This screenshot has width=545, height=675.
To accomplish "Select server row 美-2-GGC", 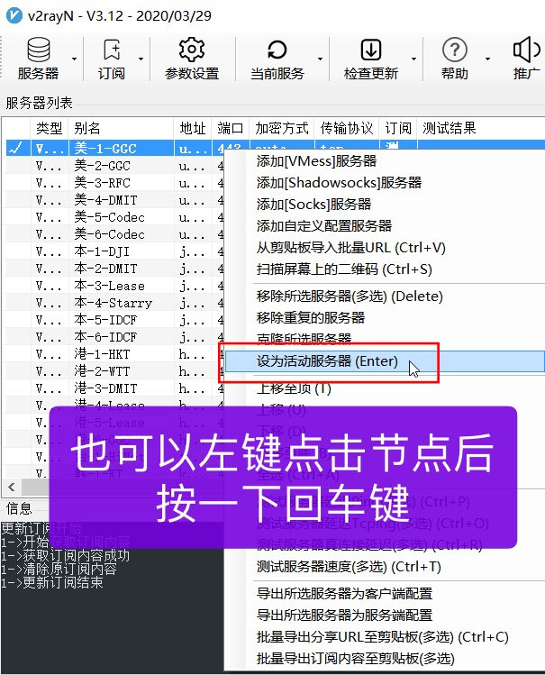I will 103,166.
